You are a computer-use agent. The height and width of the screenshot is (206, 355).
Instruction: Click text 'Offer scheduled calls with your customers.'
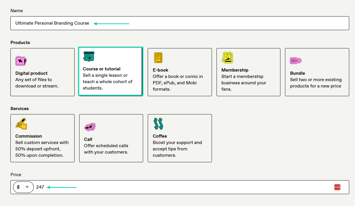(x=106, y=149)
